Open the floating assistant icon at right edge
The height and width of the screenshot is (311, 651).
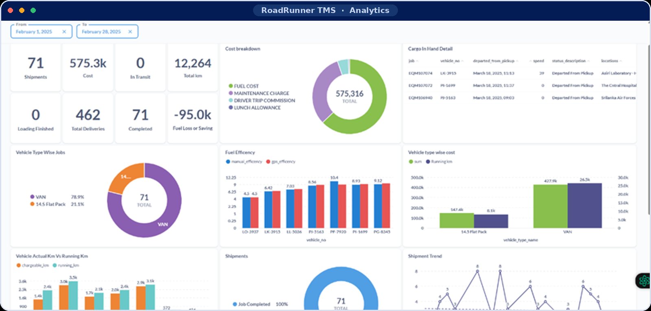(x=644, y=281)
